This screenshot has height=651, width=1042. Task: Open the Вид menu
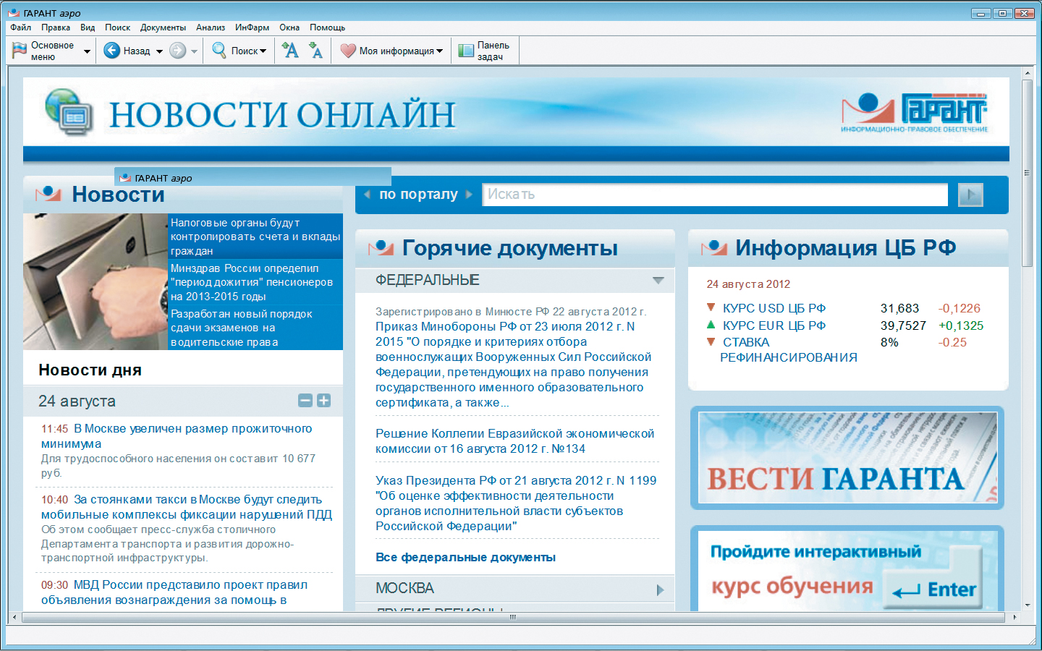88,27
